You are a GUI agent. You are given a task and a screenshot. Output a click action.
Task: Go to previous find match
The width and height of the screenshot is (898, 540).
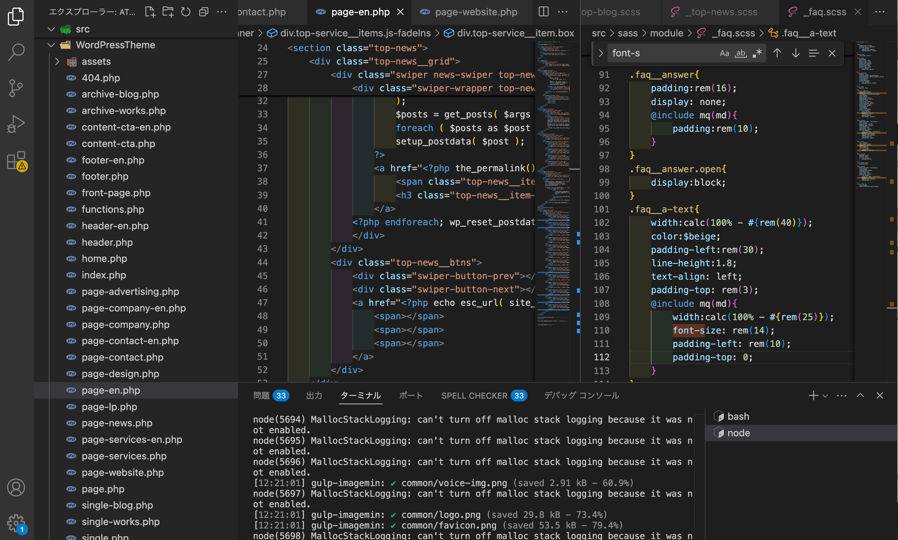click(777, 53)
